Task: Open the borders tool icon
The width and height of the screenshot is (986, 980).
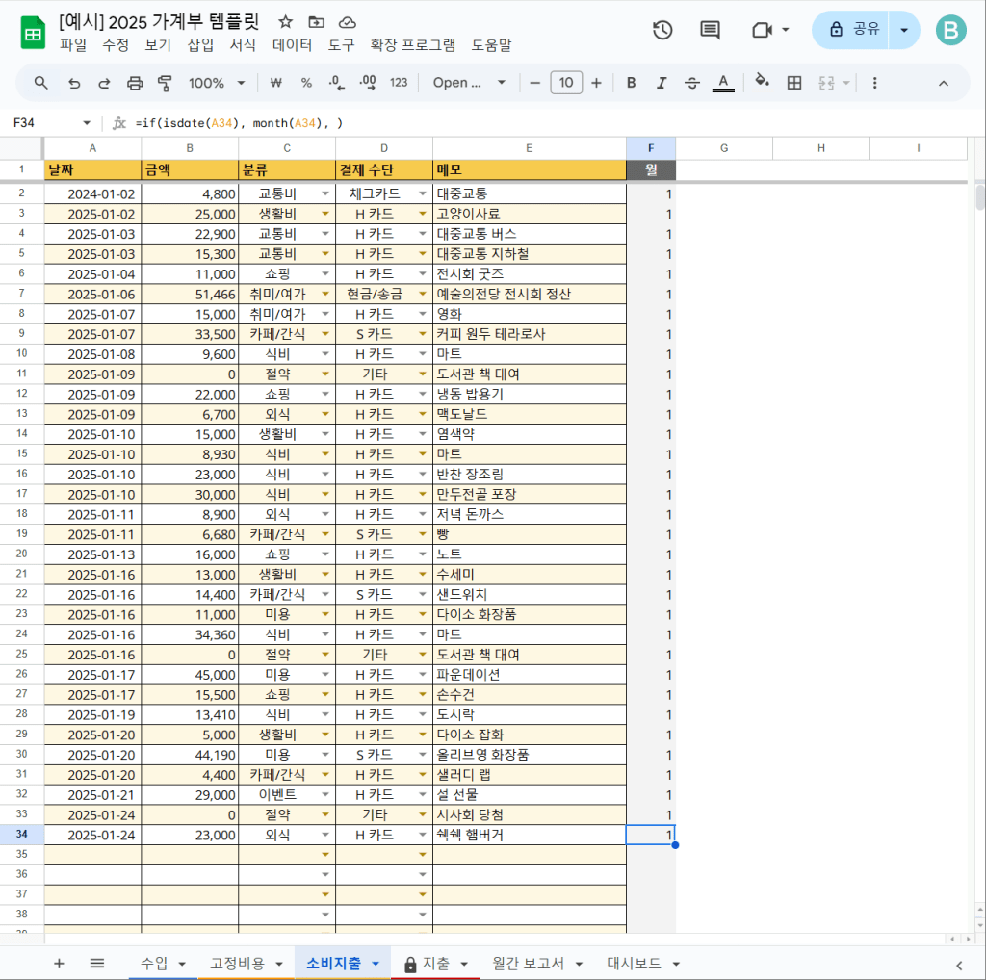Action: tap(794, 83)
